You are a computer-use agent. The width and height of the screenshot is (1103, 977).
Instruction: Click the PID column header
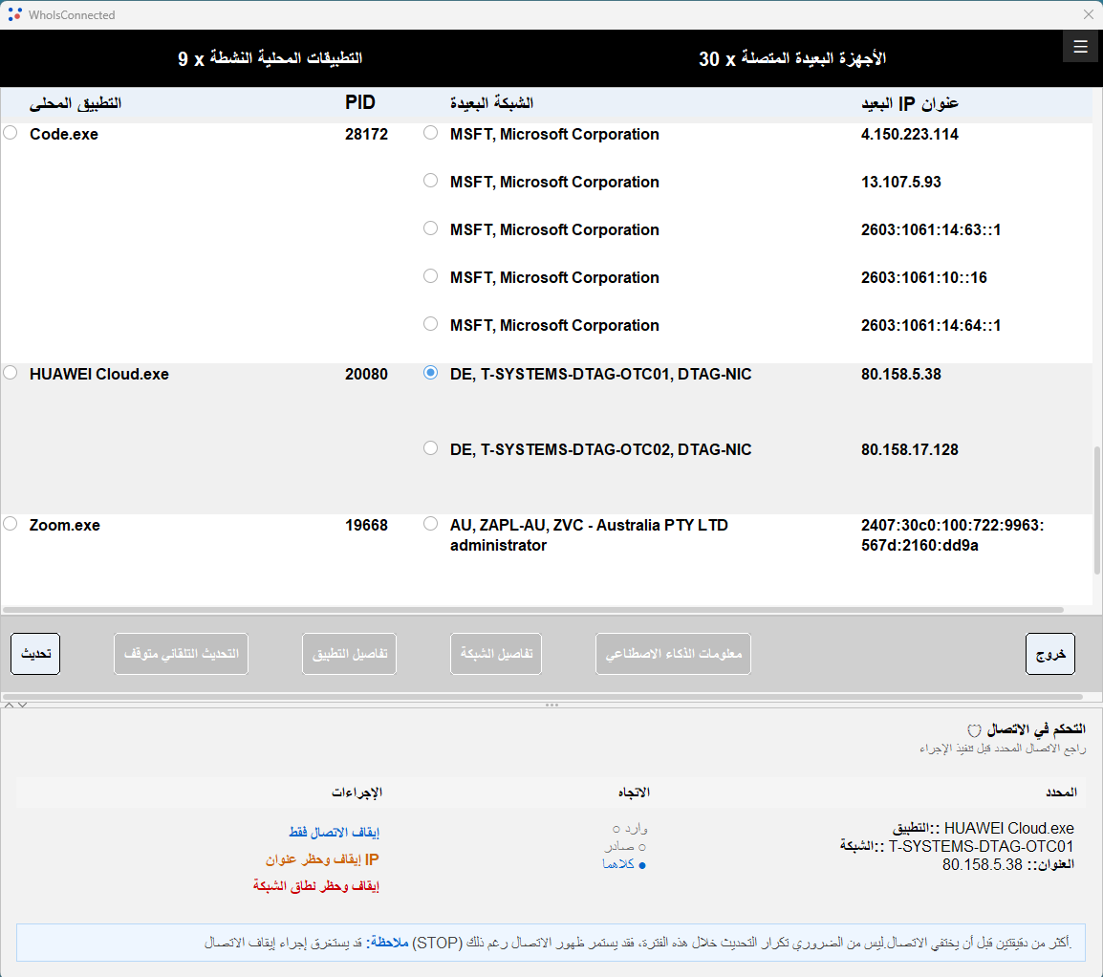(x=360, y=102)
